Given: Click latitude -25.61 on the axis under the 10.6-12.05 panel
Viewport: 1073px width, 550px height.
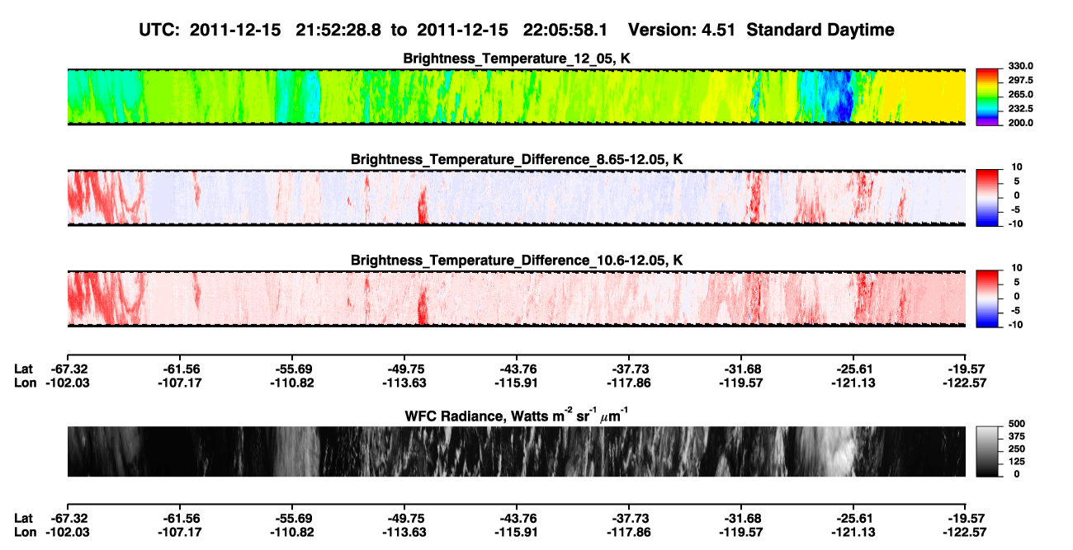Looking at the screenshot, I should coord(854,369).
